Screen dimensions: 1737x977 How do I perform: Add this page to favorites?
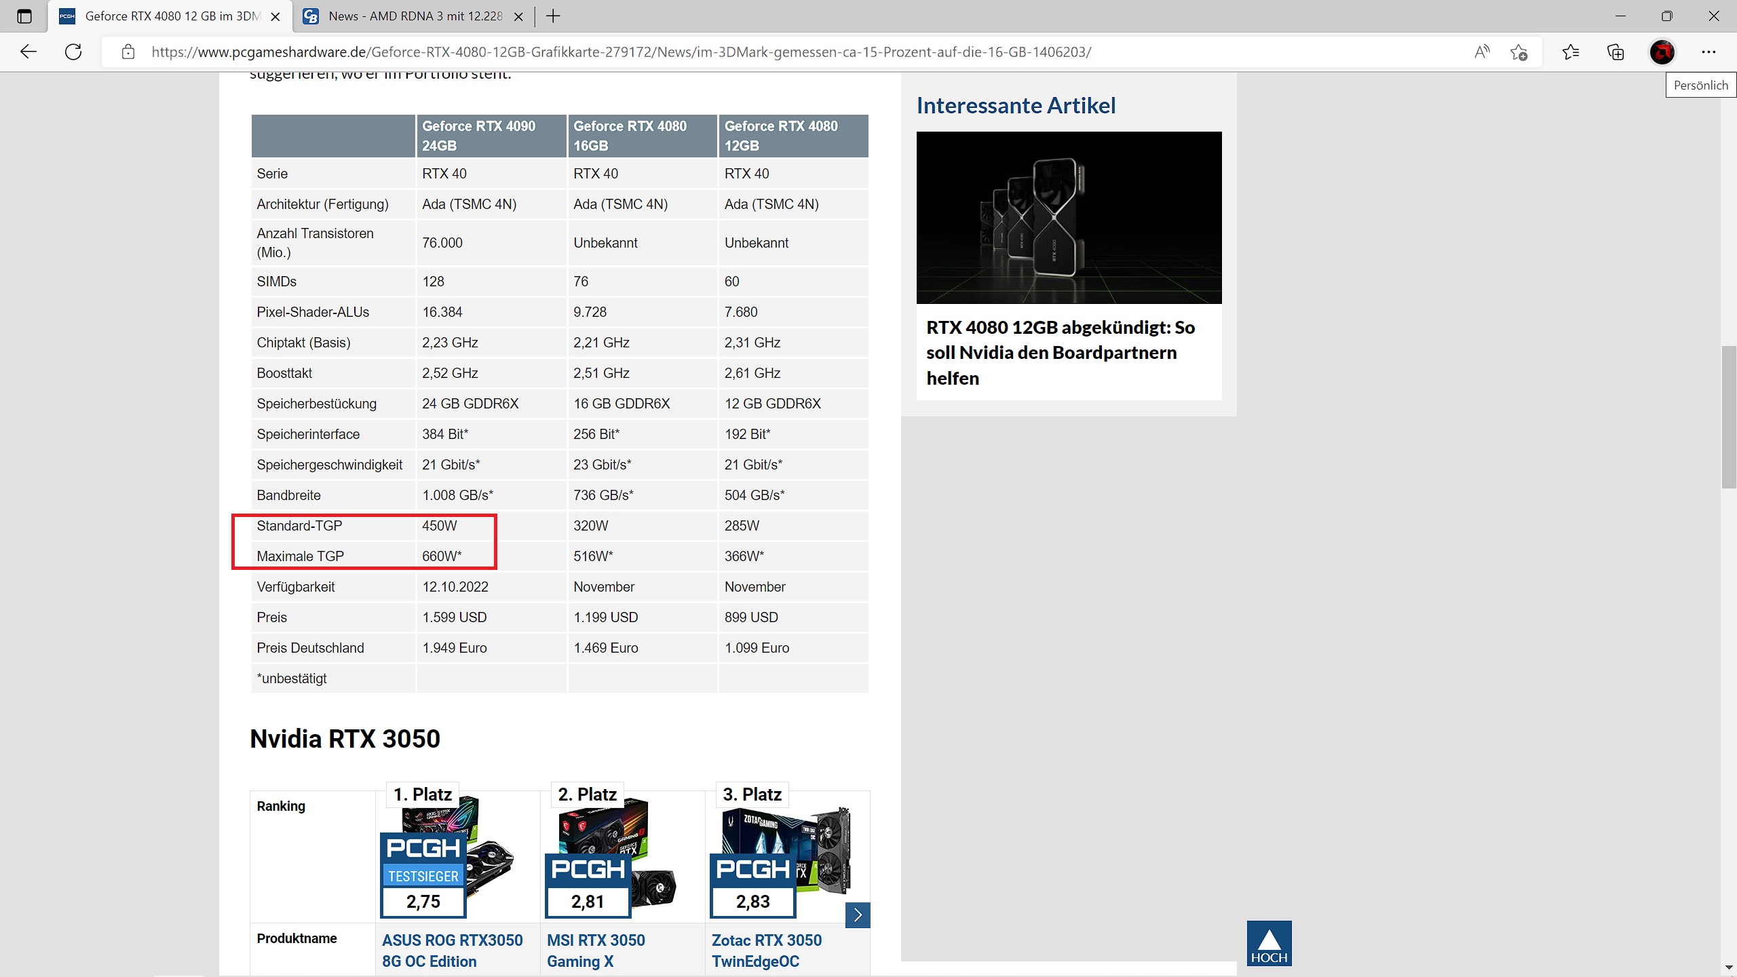(x=1519, y=52)
